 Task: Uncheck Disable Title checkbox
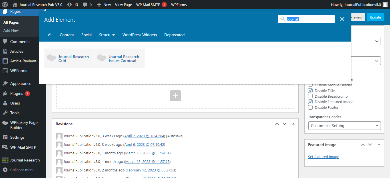310,91
